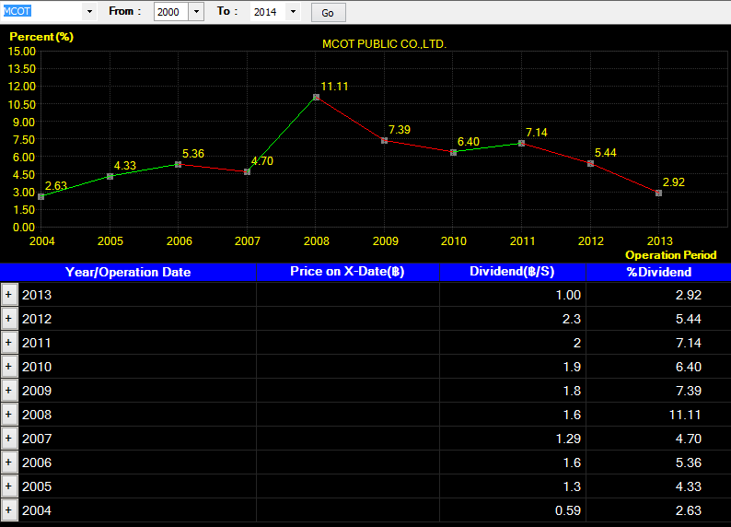Expand the 2005 row

[x=9, y=486]
